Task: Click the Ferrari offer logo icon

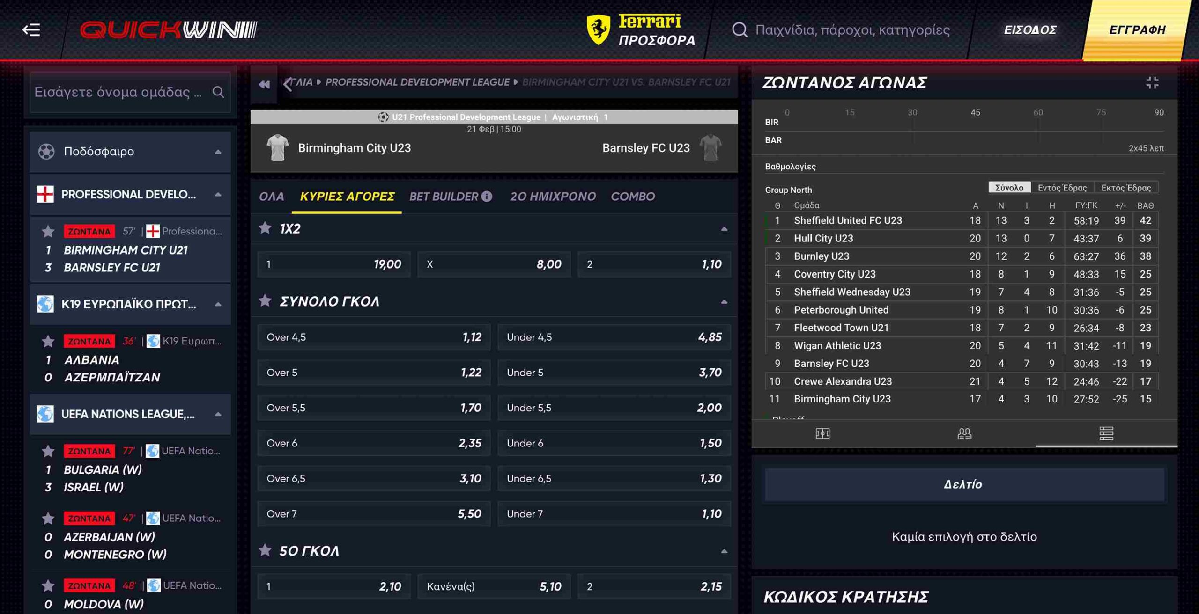Action: point(598,29)
